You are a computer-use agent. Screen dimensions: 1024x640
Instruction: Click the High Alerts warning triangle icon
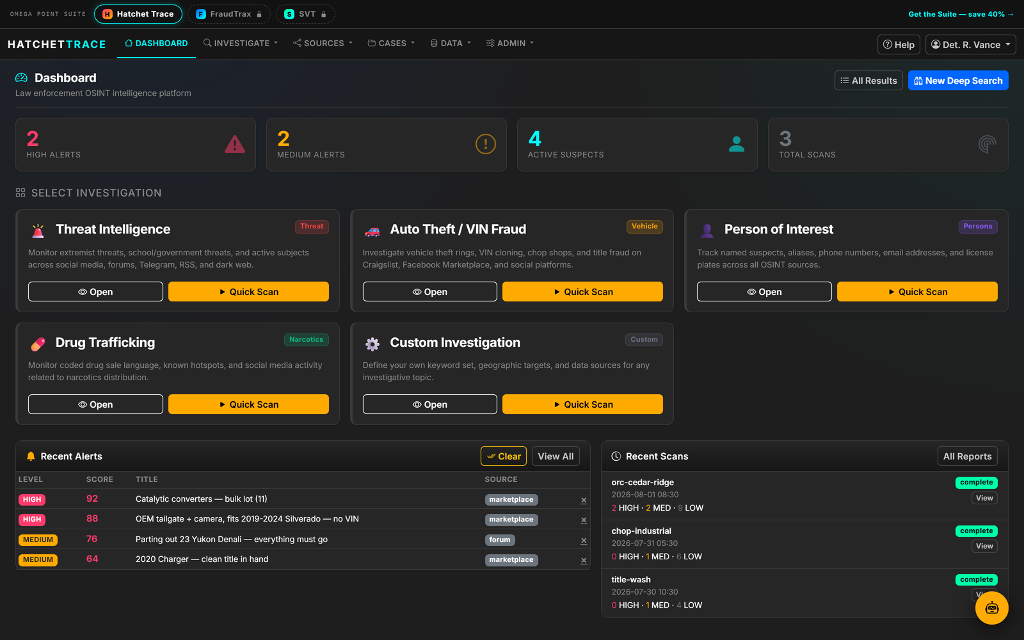(235, 145)
